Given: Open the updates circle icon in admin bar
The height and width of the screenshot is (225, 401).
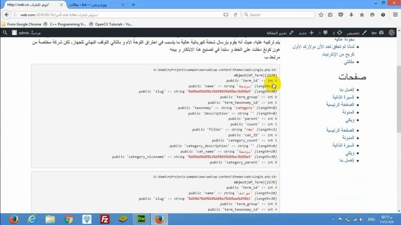Looking at the screenshot, I should (338, 33).
